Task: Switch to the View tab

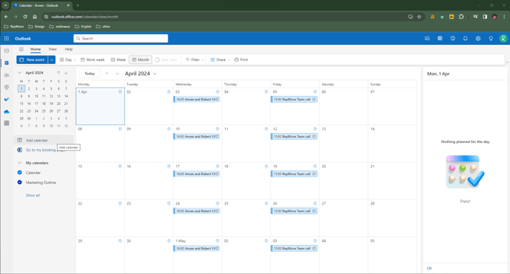Action: 53,49
